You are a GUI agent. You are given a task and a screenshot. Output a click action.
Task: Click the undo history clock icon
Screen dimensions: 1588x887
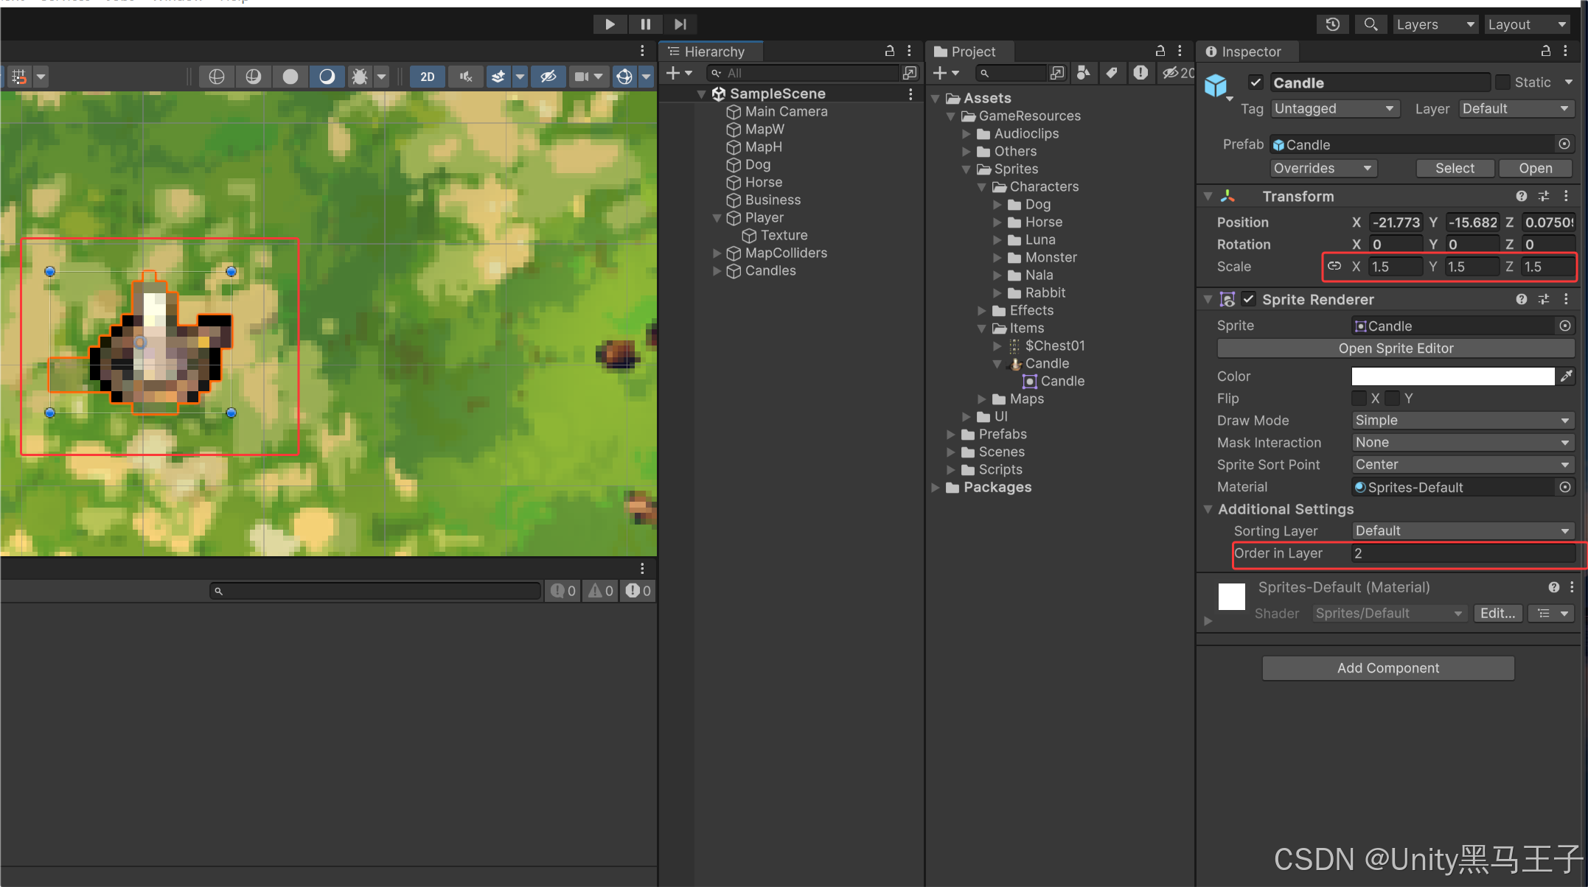tap(1333, 24)
